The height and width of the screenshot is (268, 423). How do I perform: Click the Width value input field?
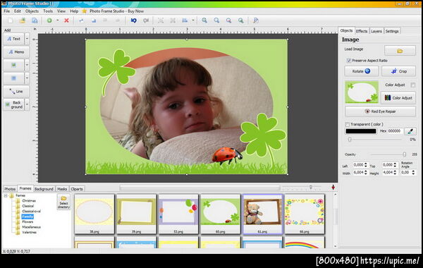click(358, 172)
